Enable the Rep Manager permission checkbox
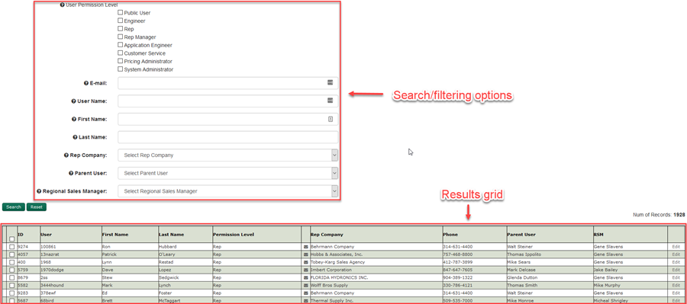 point(120,37)
